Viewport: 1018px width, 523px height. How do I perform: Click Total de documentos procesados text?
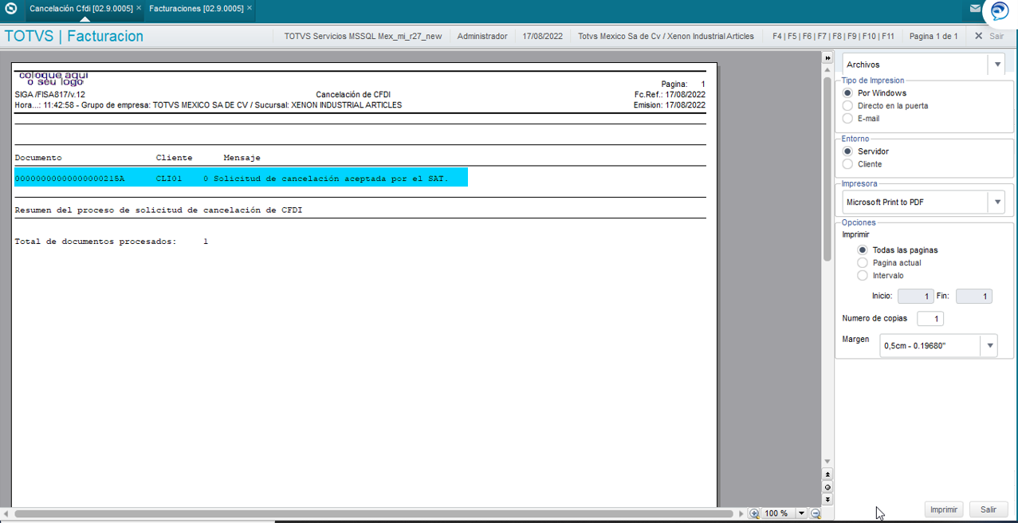pos(96,242)
